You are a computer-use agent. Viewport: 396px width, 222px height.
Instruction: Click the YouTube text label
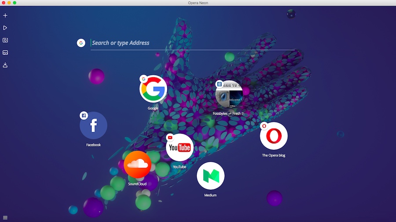coord(180,167)
